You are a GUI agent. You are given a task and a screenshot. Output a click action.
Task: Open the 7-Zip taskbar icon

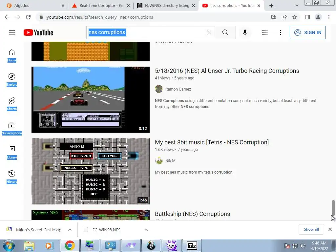point(192,245)
